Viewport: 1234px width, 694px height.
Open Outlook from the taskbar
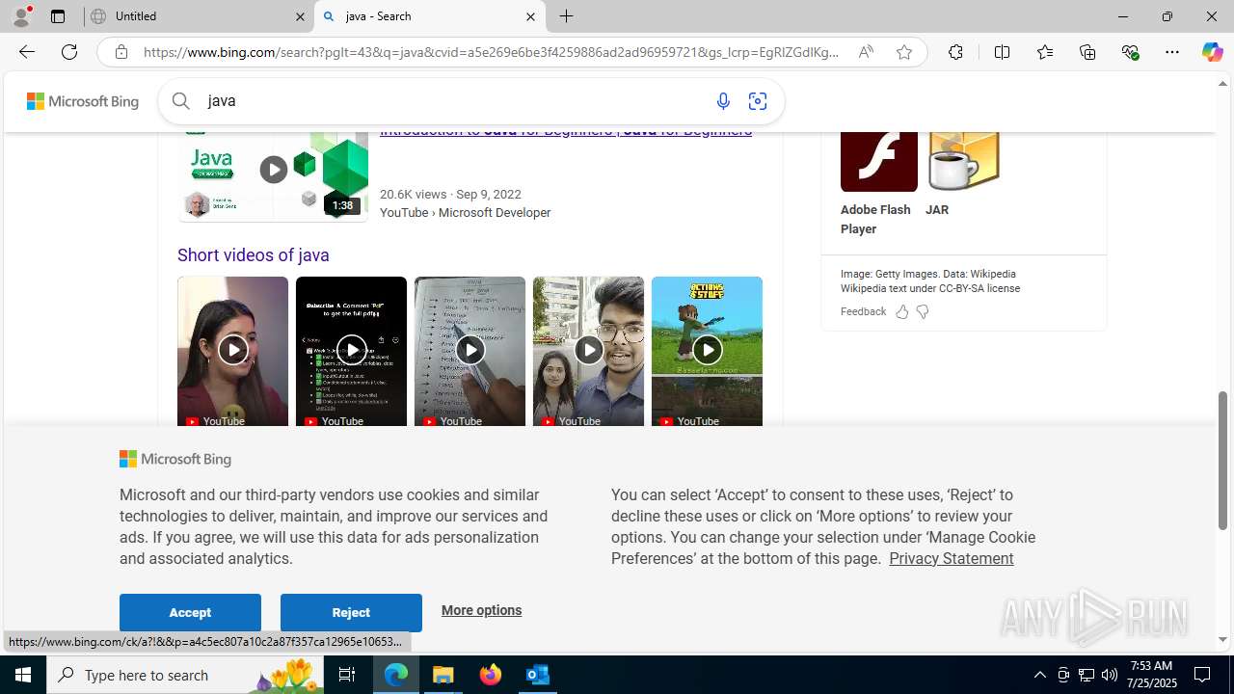pos(538,675)
